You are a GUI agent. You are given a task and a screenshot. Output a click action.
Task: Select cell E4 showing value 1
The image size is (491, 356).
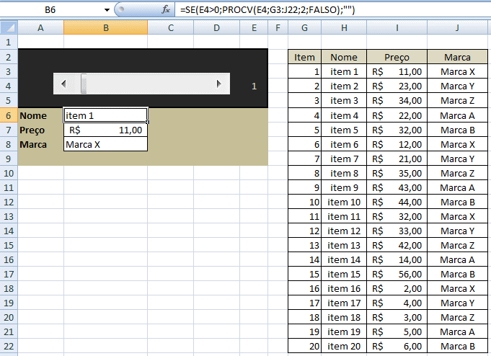tap(254, 86)
